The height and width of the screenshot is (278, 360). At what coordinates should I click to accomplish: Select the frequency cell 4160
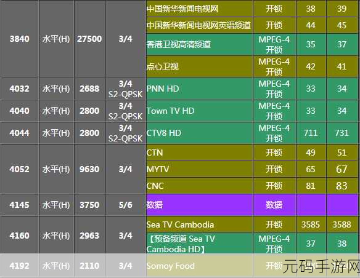point(20,236)
